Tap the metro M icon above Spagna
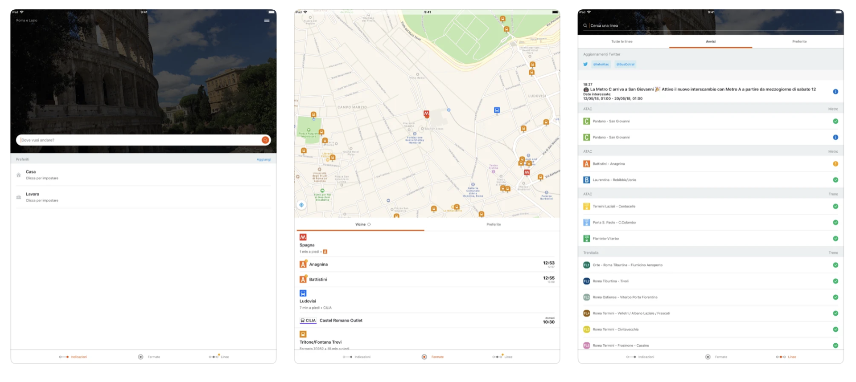Screen dimensions: 856x382 [303, 237]
